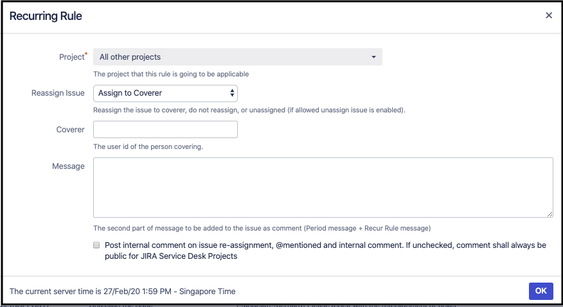Click the Coverer field label
Screen dimensions: 563x307
[x=70, y=130]
